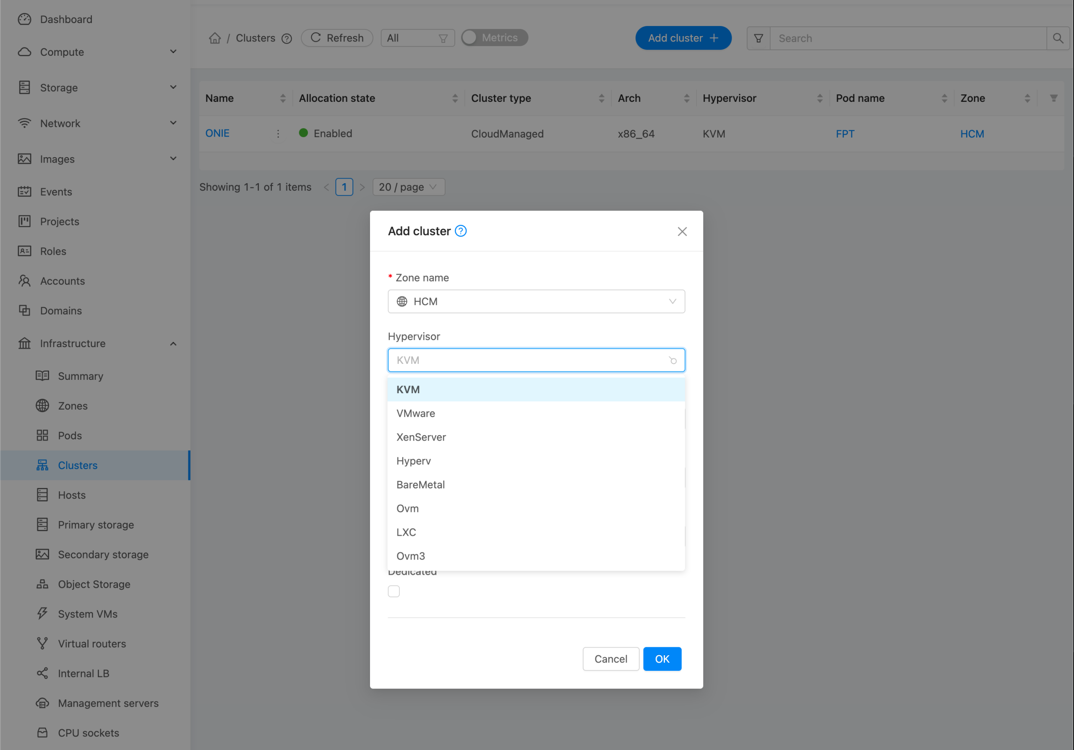Click the help icon next to Add cluster title
The width and height of the screenshot is (1074, 750).
click(461, 231)
